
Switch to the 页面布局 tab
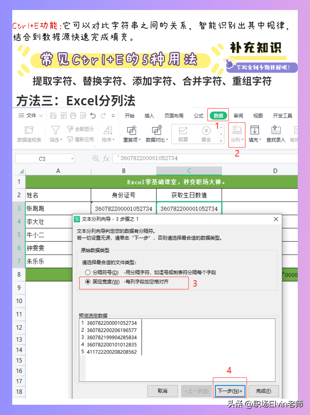(174, 116)
